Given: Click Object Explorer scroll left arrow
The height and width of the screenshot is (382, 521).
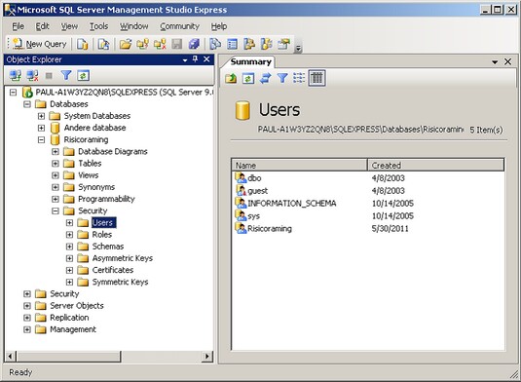Looking at the screenshot, I should pyautogui.click(x=10, y=357).
